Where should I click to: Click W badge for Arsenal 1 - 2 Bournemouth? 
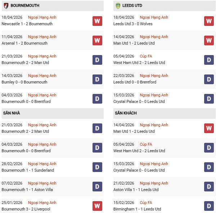click(97, 40)
